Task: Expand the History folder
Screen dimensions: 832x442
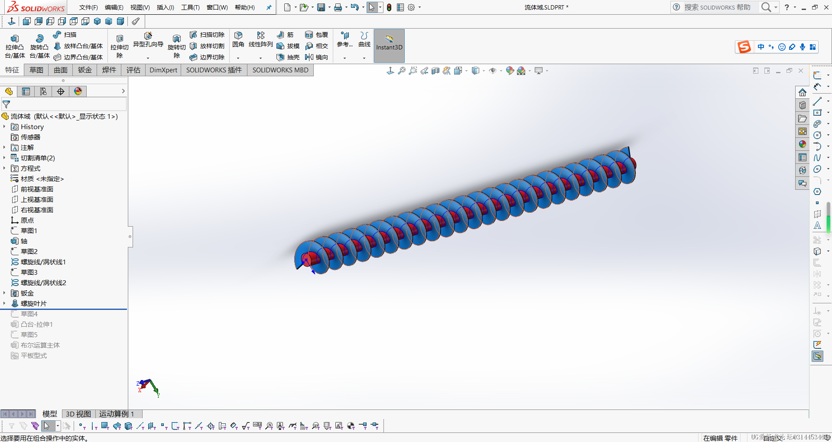Action: [x=4, y=127]
